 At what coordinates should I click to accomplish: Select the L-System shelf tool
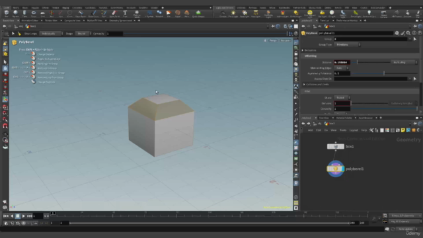pyautogui.click(x=150, y=13)
